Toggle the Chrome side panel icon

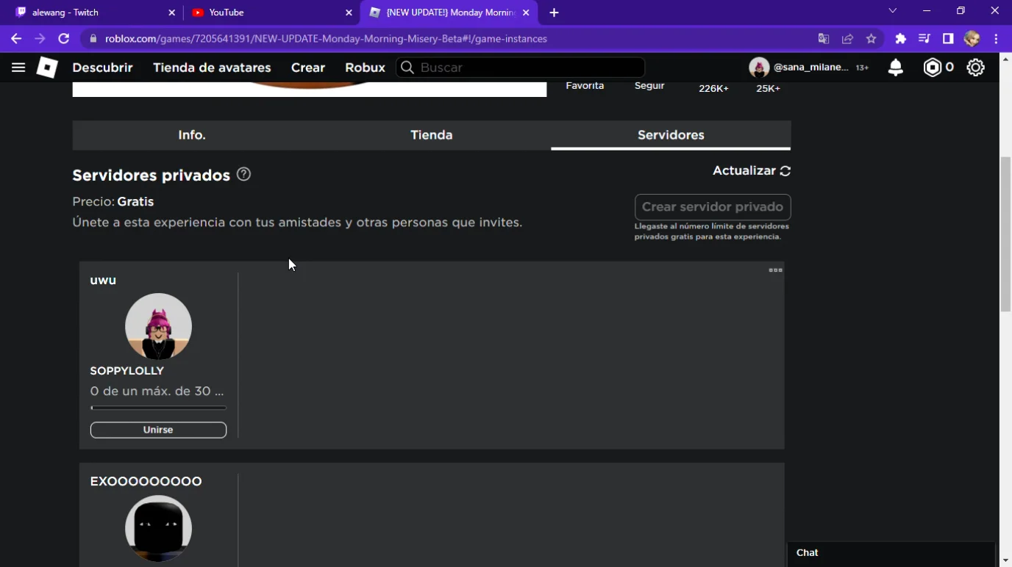click(x=948, y=39)
